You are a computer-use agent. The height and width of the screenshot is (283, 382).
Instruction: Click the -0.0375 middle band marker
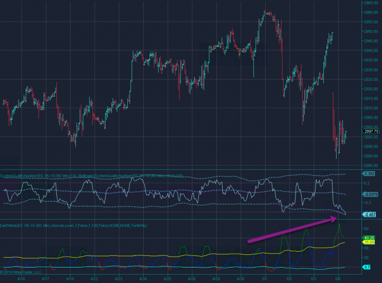click(371, 194)
